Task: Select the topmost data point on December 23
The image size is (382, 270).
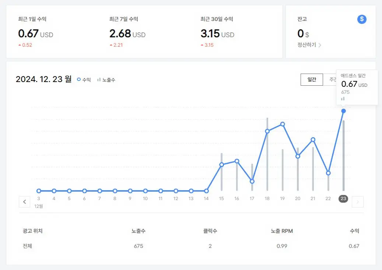Action: 343,111
